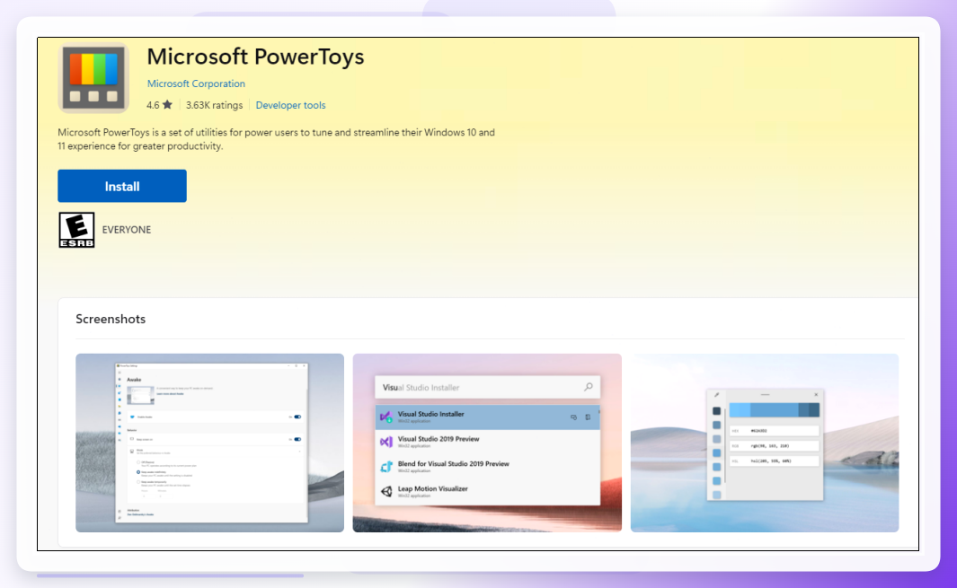
Task: Click the 3.63K ratings text
Action: click(x=214, y=105)
